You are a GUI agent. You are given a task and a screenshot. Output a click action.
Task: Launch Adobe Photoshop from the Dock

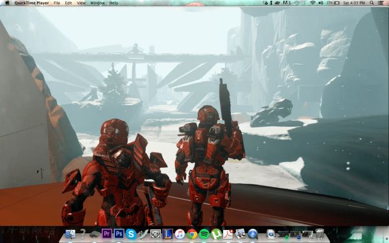[119, 234]
